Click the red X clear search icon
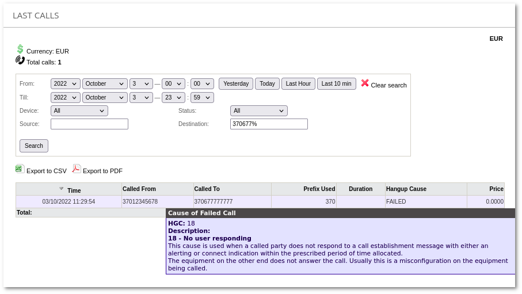 (365, 83)
